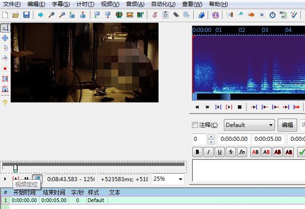Image resolution: width=305 pixels, height=209 pixels.
Task: Click the 编辑 edit style button
Action: 287,125
